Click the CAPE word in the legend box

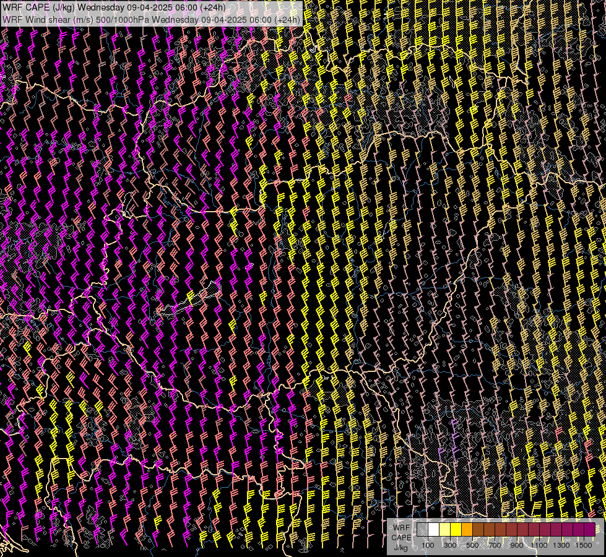point(401,538)
